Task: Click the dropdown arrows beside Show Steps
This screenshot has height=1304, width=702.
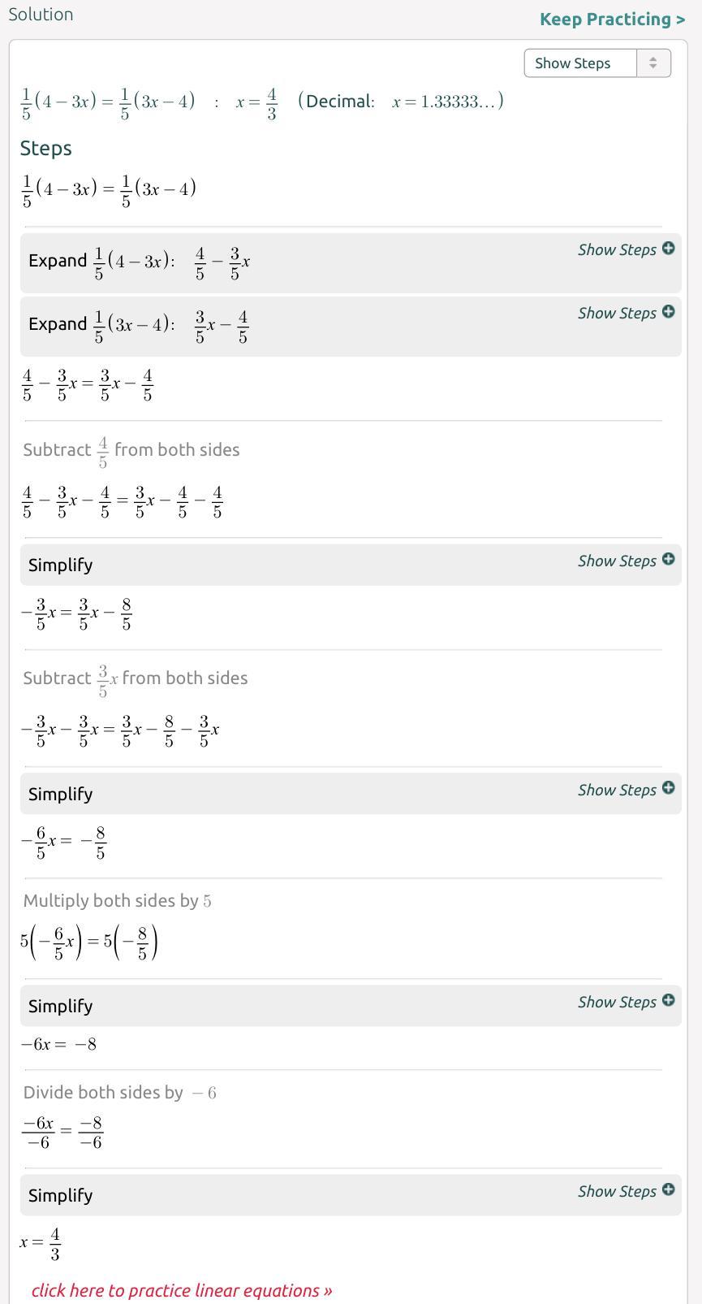Action: [x=653, y=63]
